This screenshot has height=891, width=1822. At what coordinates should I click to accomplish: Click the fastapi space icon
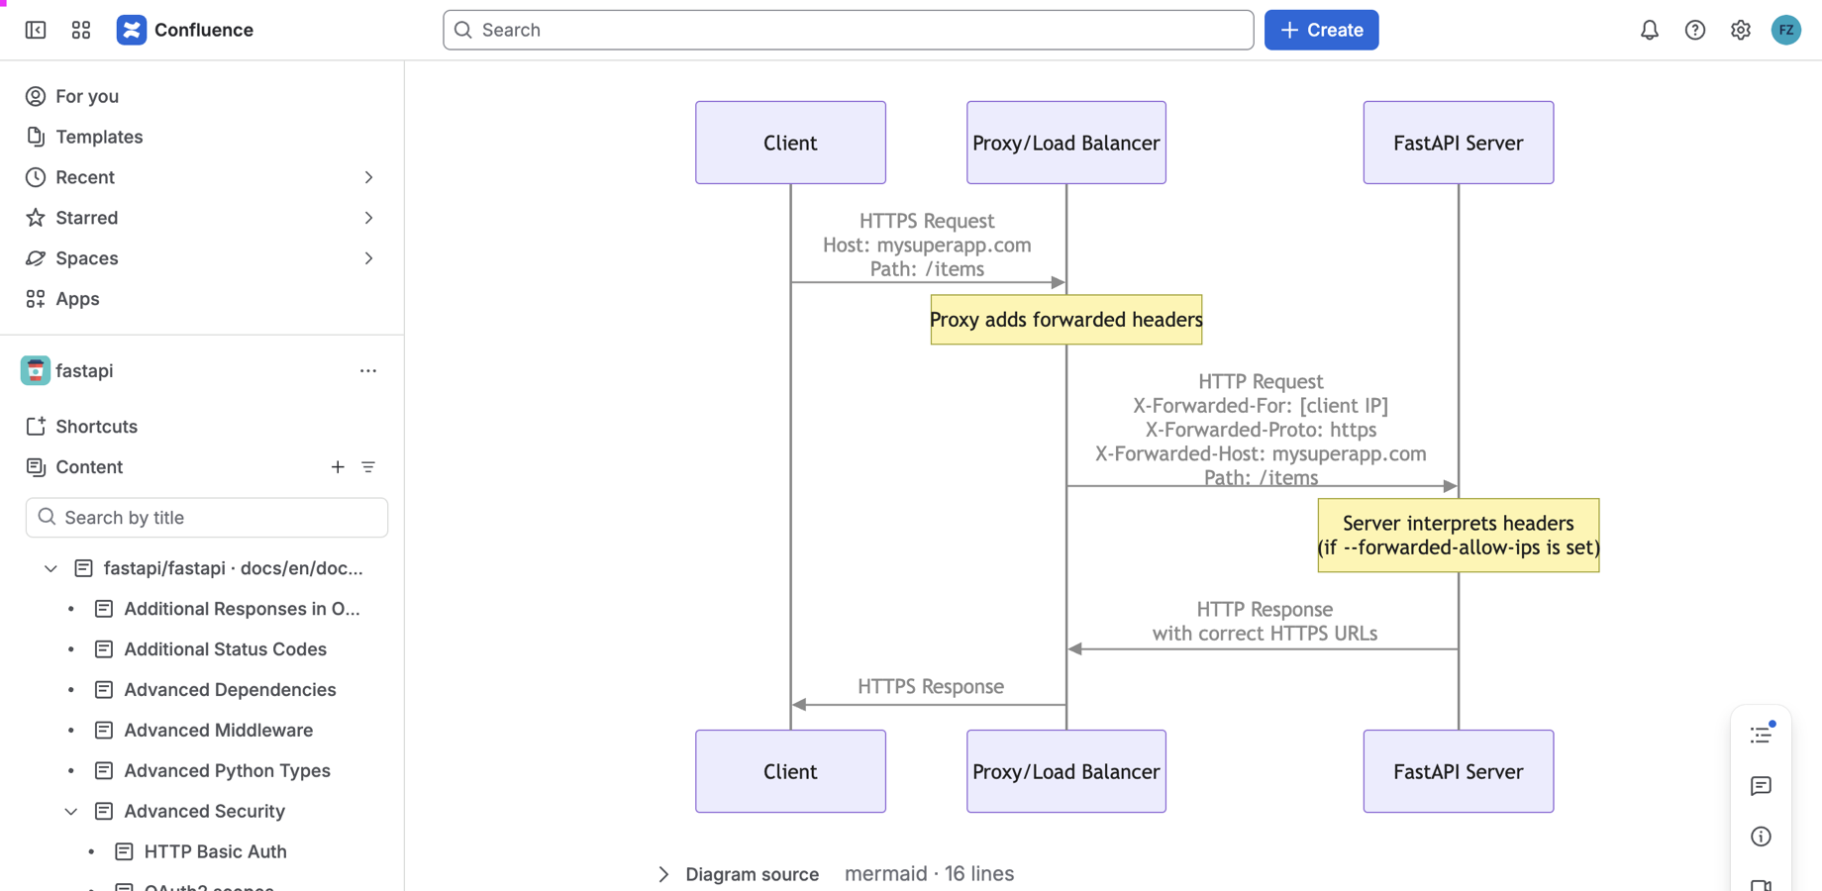(36, 370)
